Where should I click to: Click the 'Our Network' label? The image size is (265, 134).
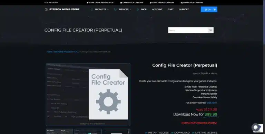pyautogui.click(x=51, y=3)
